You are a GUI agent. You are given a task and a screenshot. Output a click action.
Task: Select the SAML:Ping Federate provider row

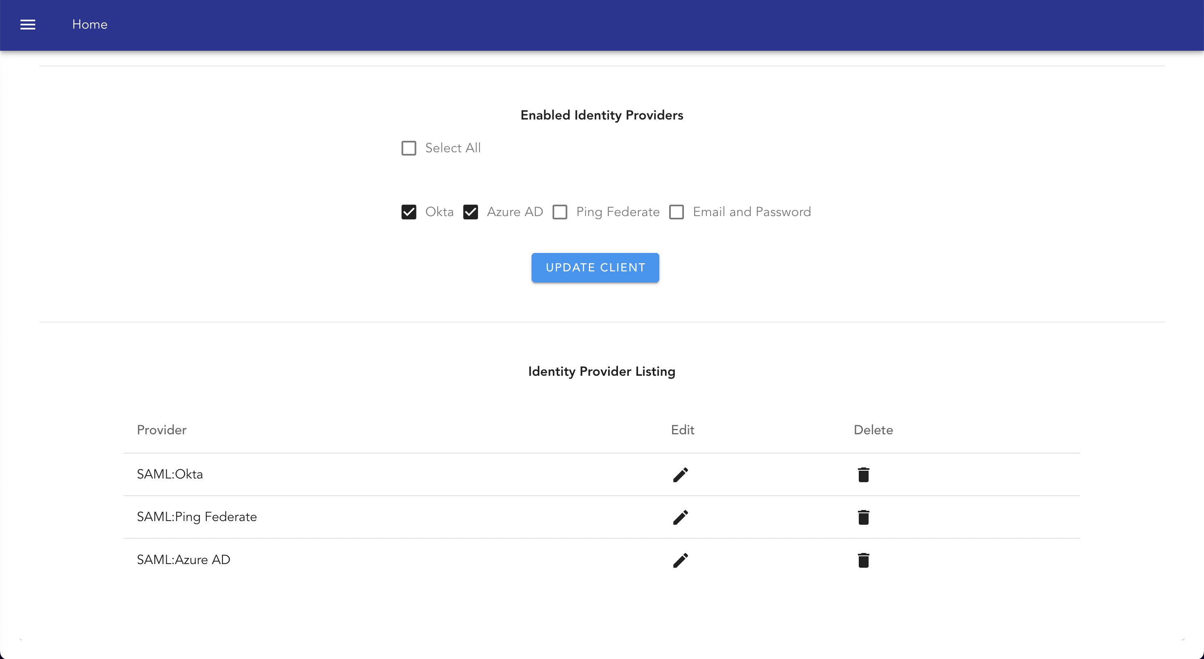(x=197, y=517)
